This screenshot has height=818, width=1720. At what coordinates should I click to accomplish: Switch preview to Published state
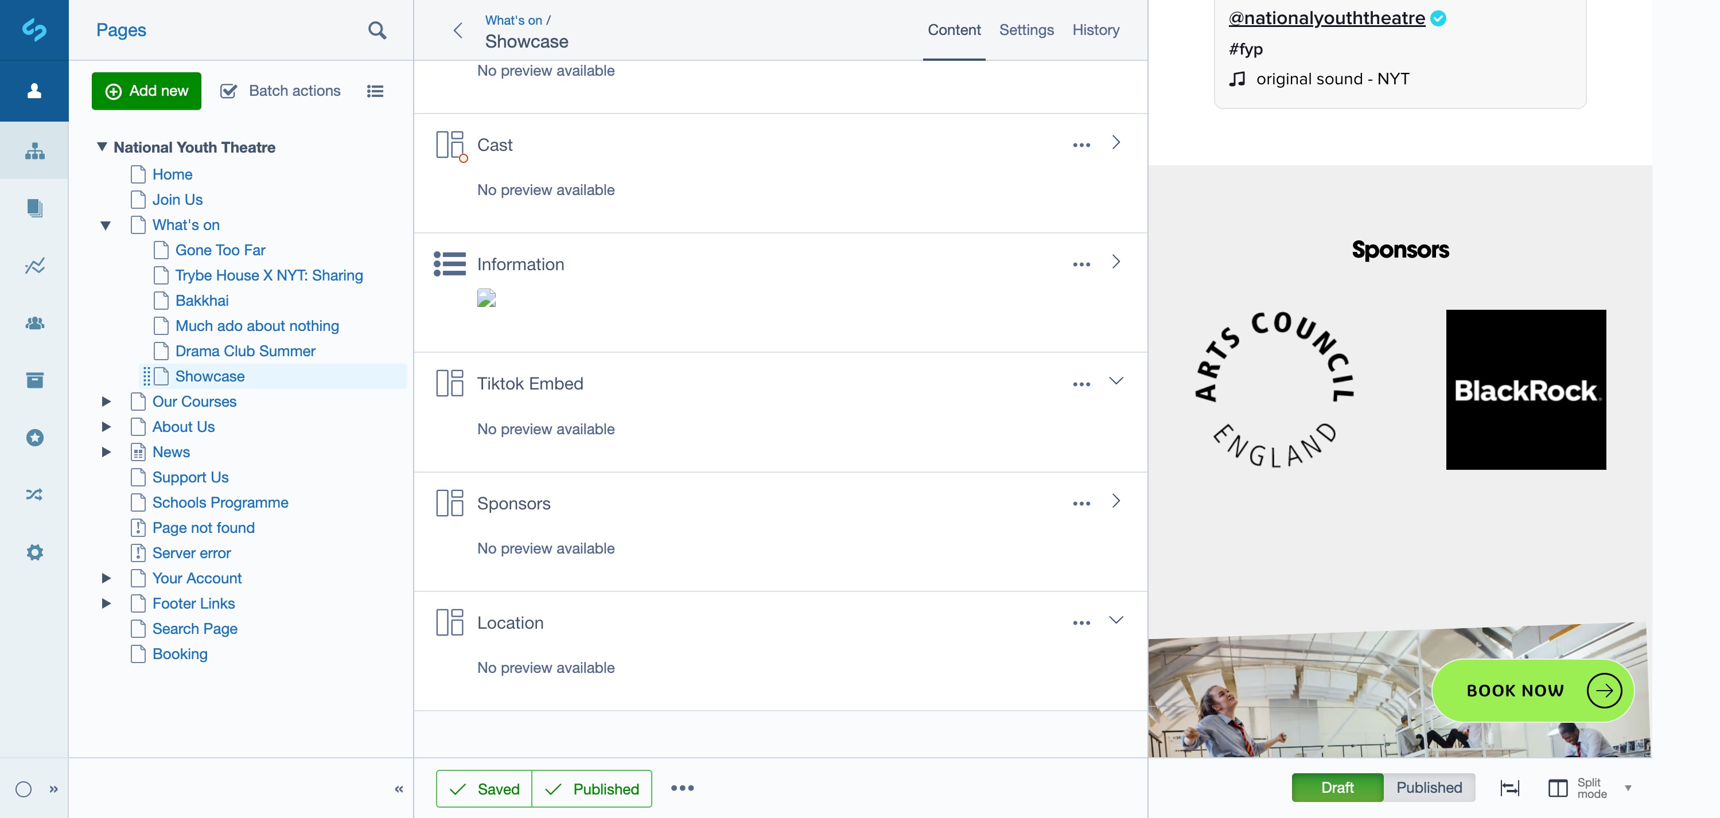click(x=1429, y=787)
